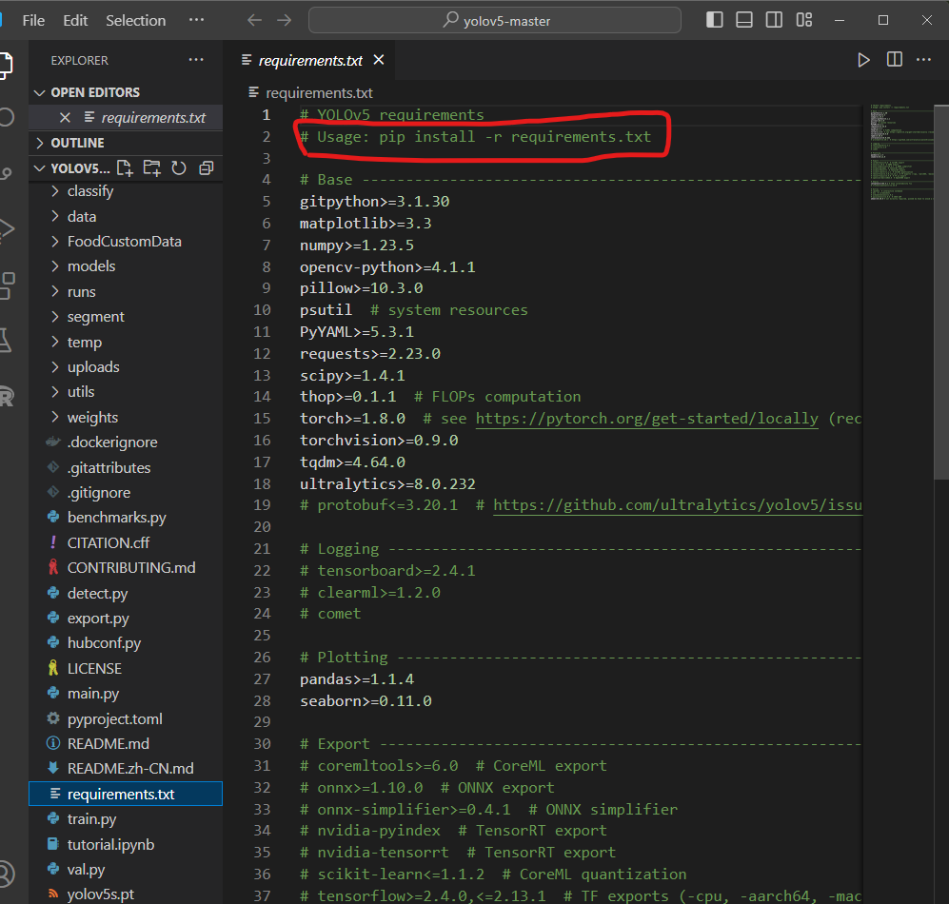Go back with the left arrow
The image size is (949, 904).
pyautogui.click(x=254, y=20)
